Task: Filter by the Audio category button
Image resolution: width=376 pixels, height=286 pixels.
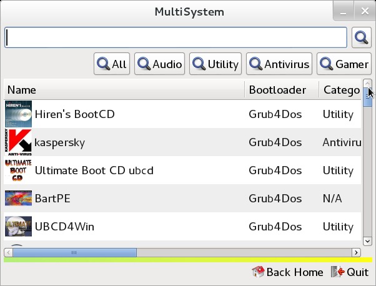Action: tap(159, 64)
